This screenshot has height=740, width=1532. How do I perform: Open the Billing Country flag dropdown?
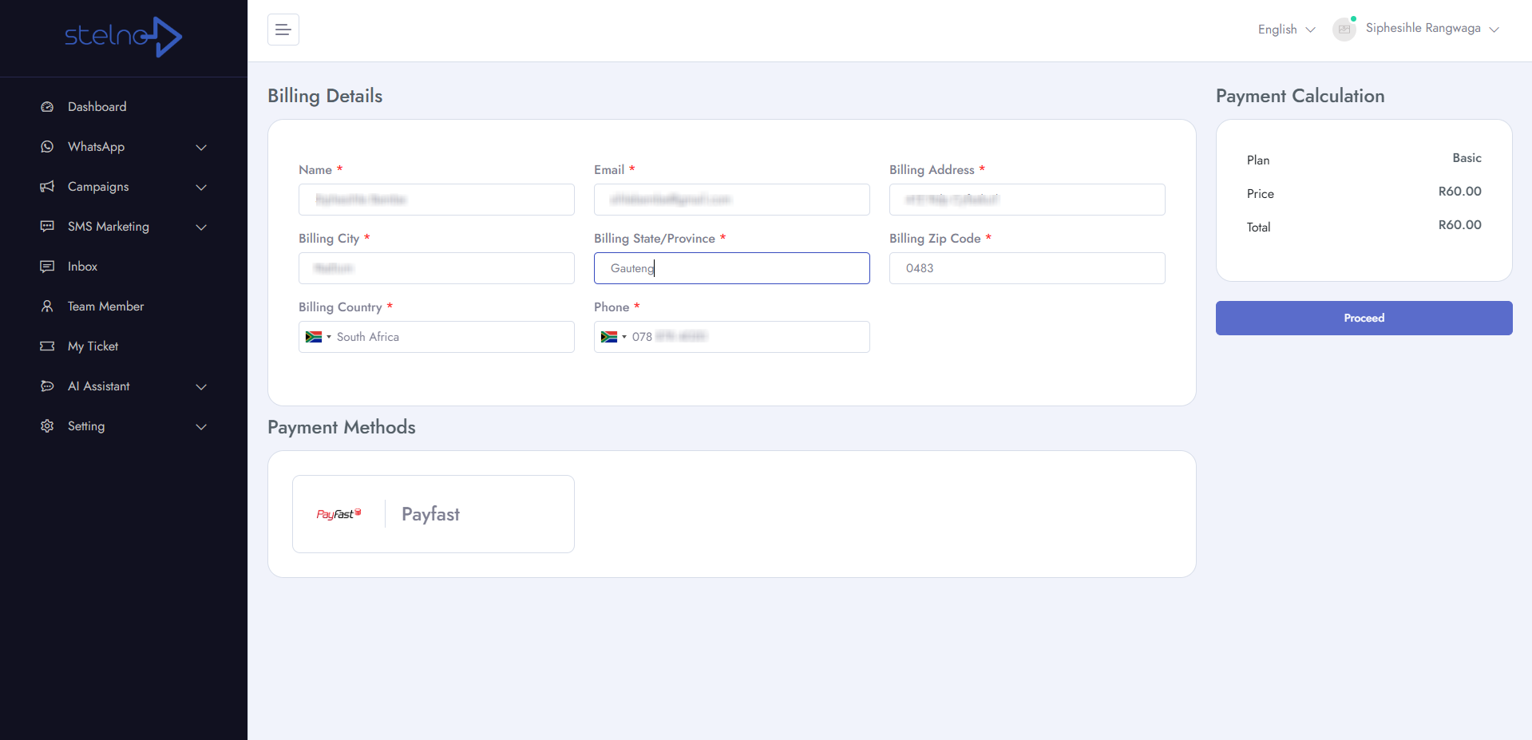coord(318,337)
